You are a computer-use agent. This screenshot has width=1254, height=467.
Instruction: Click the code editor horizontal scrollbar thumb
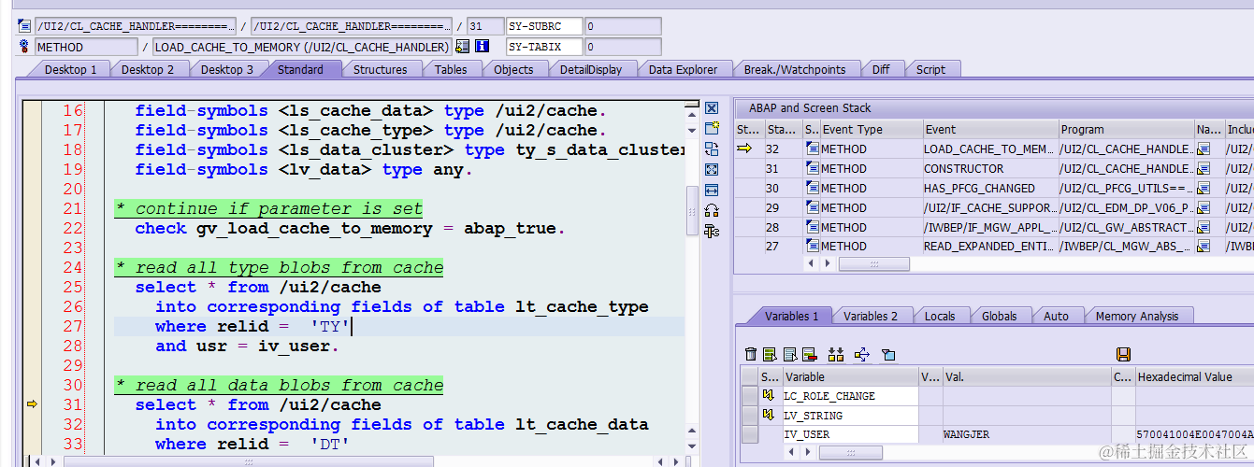pos(249,460)
